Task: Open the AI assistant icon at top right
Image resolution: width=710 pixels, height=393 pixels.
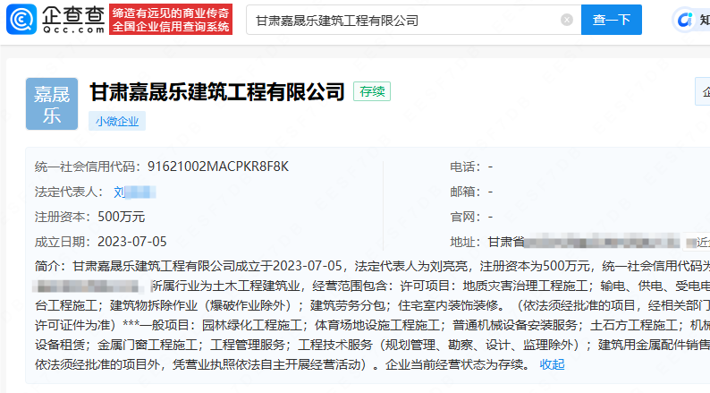Action: [684, 20]
